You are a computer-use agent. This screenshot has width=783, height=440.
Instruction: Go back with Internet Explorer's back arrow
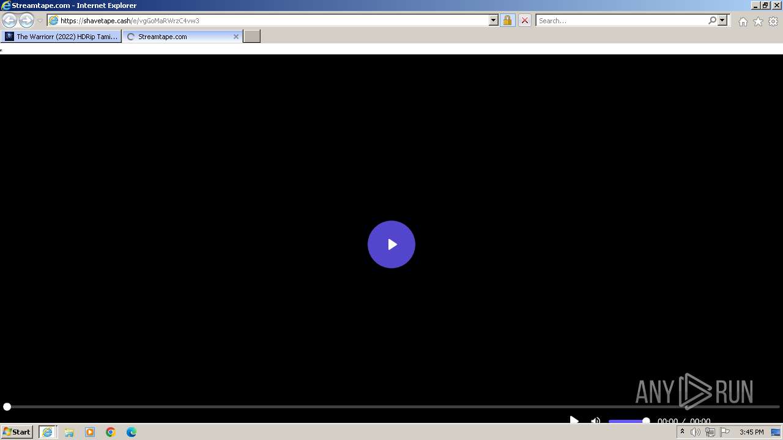(9, 20)
